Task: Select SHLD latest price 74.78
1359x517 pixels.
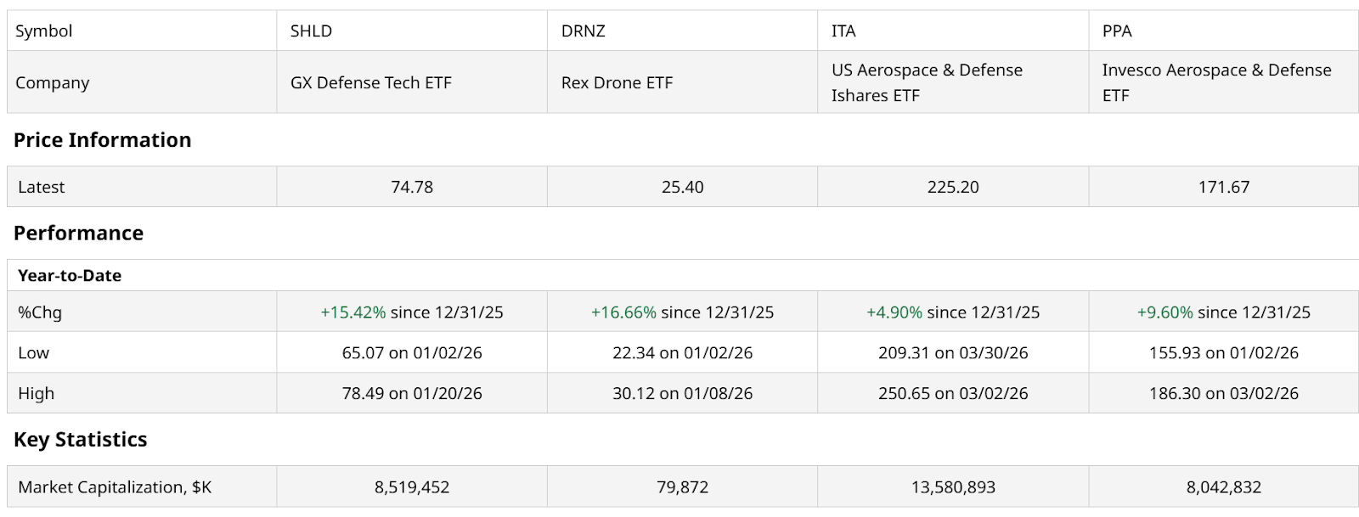Action: pyautogui.click(x=412, y=188)
